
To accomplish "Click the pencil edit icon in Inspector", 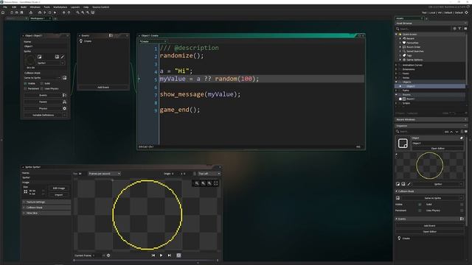I will click(x=409, y=184).
